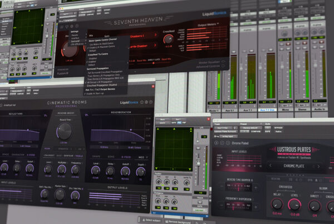Click Large Chamber preset arrow in Seventh Heaven

pos(155,45)
